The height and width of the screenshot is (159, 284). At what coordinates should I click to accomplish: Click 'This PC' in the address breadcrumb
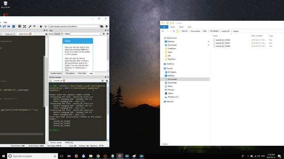coord(185,31)
